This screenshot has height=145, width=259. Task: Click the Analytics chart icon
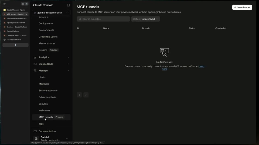pos(35,57)
